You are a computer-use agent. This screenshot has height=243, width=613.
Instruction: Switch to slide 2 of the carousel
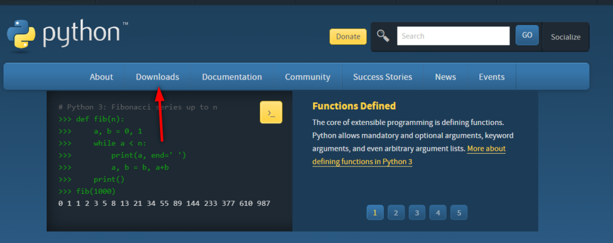[x=396, y=212]
